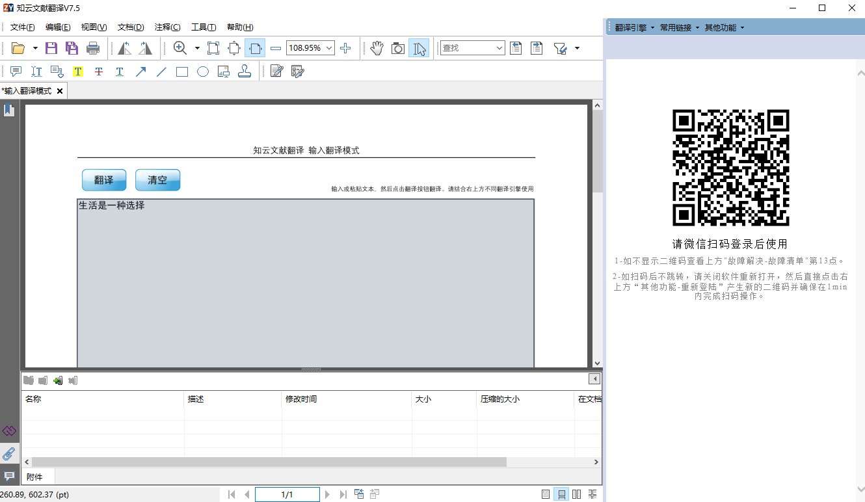The height and width of the screenshot is (502, 865).
Task: Switch to the 输入翻译模式 tab
Action: [x=27, y=91]
